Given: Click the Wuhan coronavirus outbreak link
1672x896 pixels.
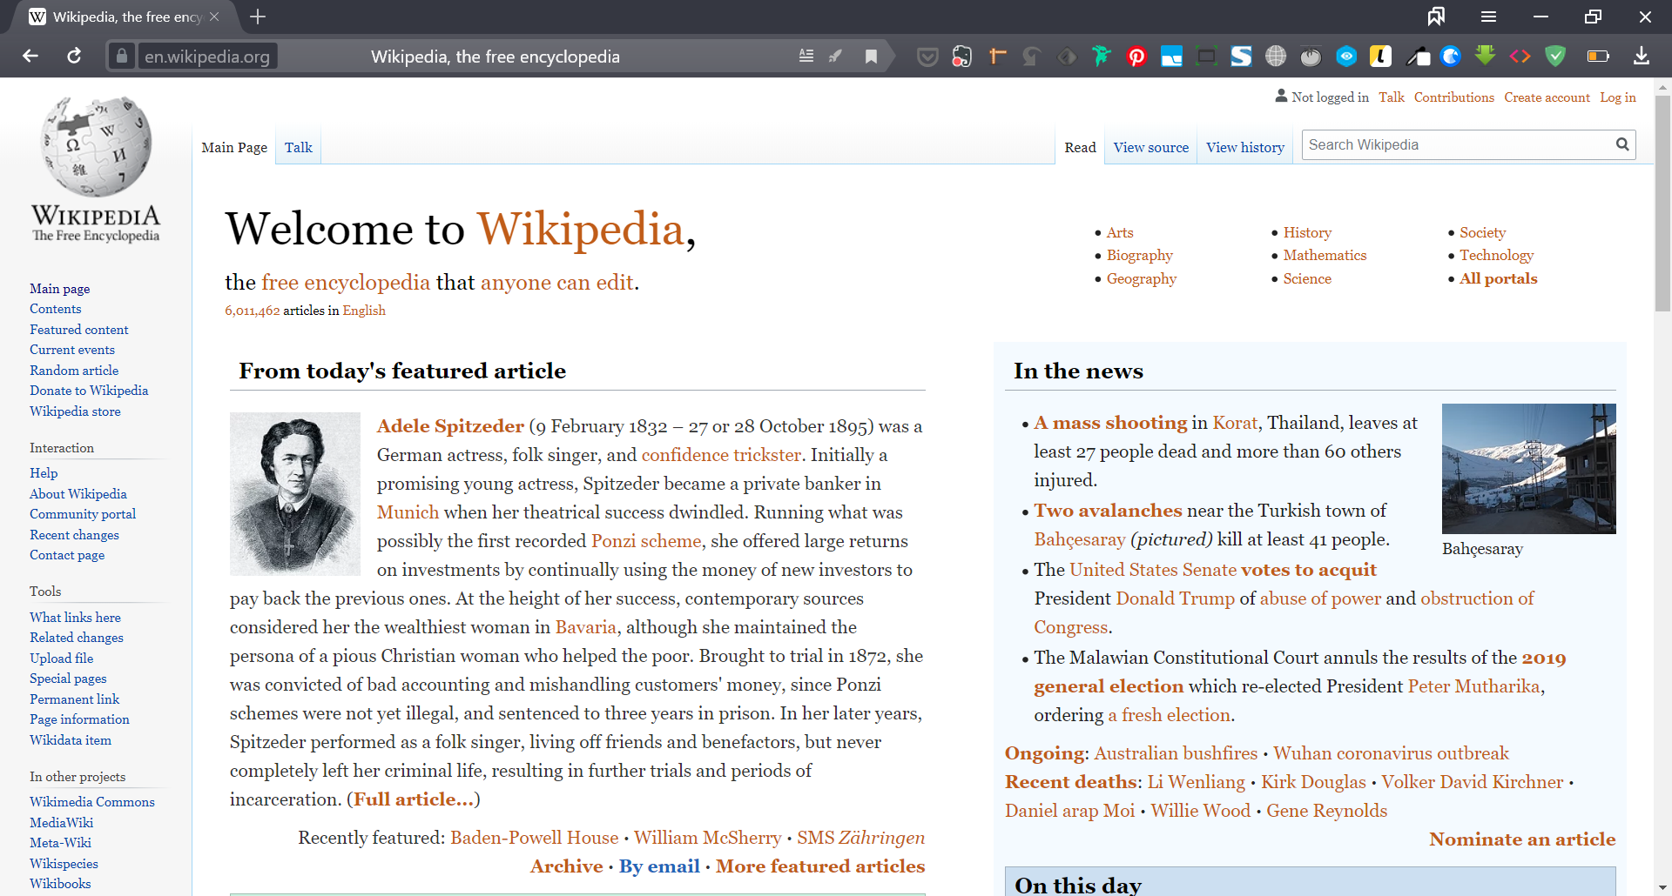Looking at the screenshot, I should coord(1391,753).
